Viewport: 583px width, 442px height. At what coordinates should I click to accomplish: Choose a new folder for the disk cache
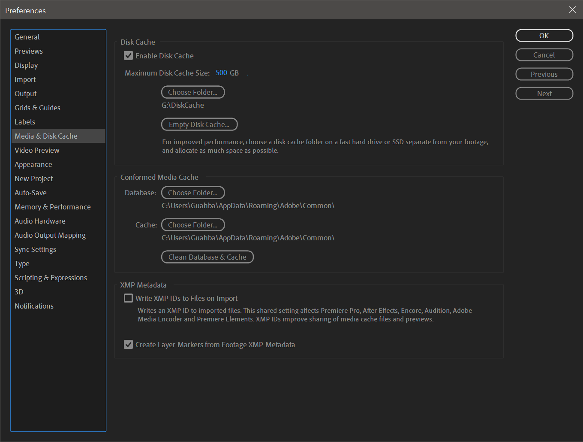click(192, 92)
